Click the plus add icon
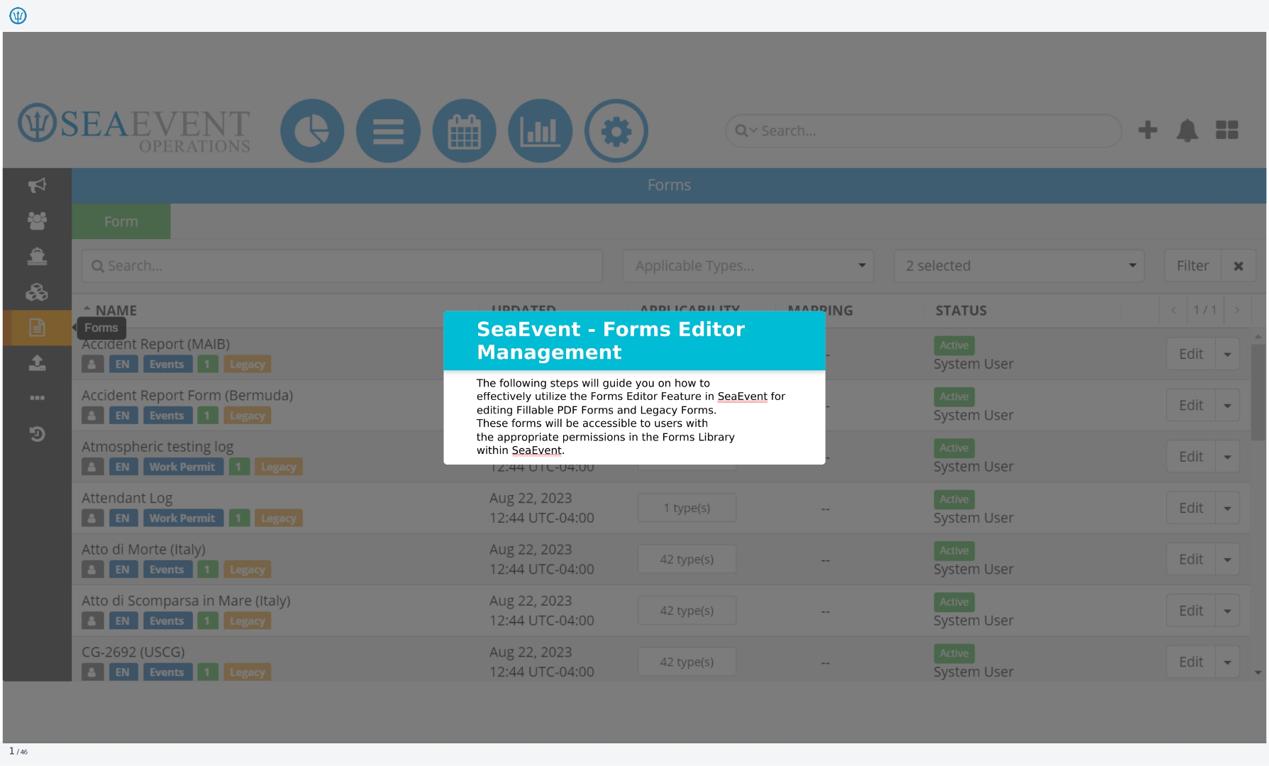 tap(1148, 130)
